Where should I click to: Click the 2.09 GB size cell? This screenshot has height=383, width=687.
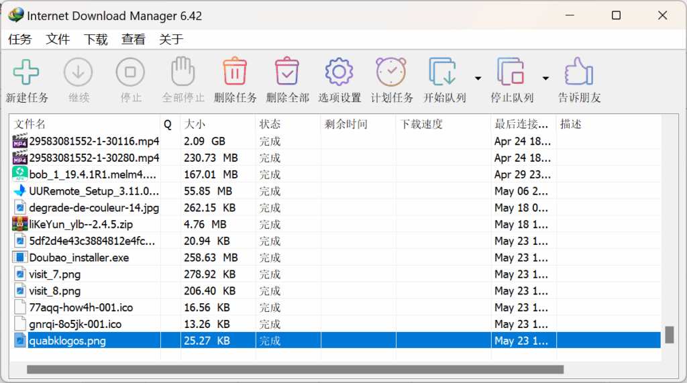tap(204, 141)
